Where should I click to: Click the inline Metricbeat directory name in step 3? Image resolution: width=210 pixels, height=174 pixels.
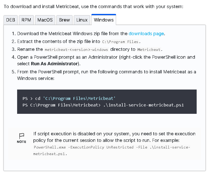click(150, 50)
